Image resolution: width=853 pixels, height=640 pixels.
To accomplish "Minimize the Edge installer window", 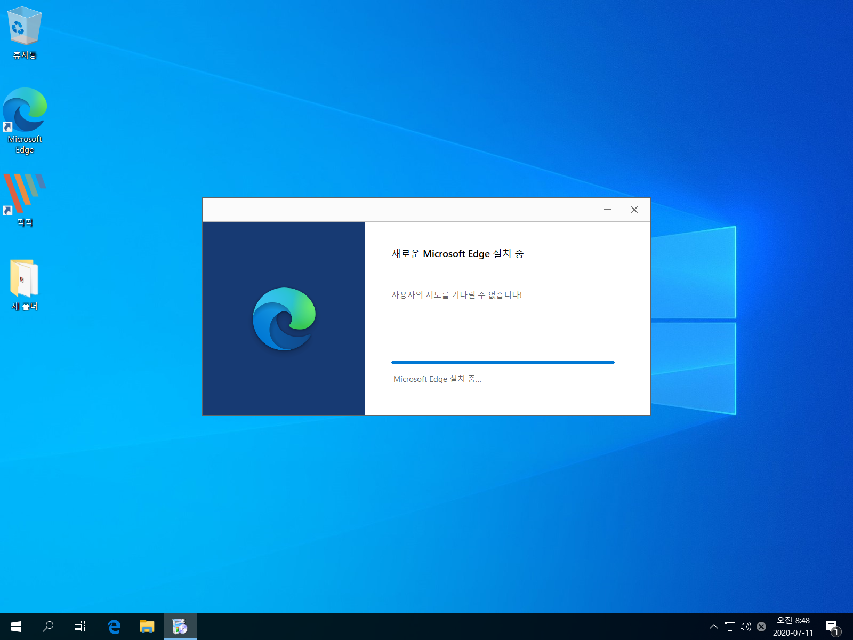I will 607,210.
